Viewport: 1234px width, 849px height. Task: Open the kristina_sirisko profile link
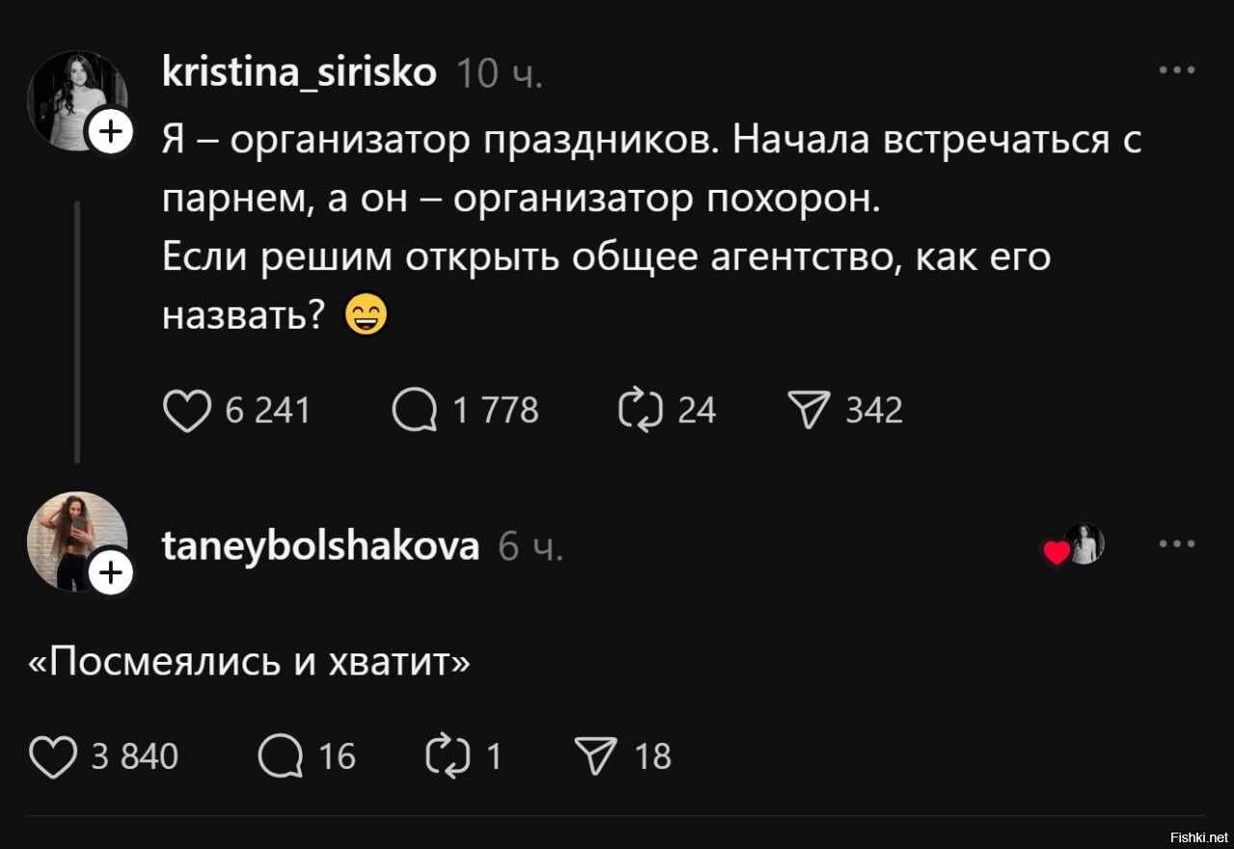[x=299, y=72]
